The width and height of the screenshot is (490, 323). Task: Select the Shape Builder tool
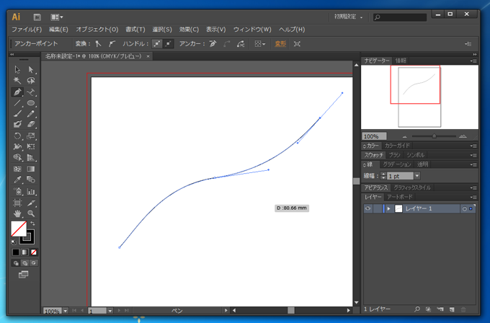17,158
